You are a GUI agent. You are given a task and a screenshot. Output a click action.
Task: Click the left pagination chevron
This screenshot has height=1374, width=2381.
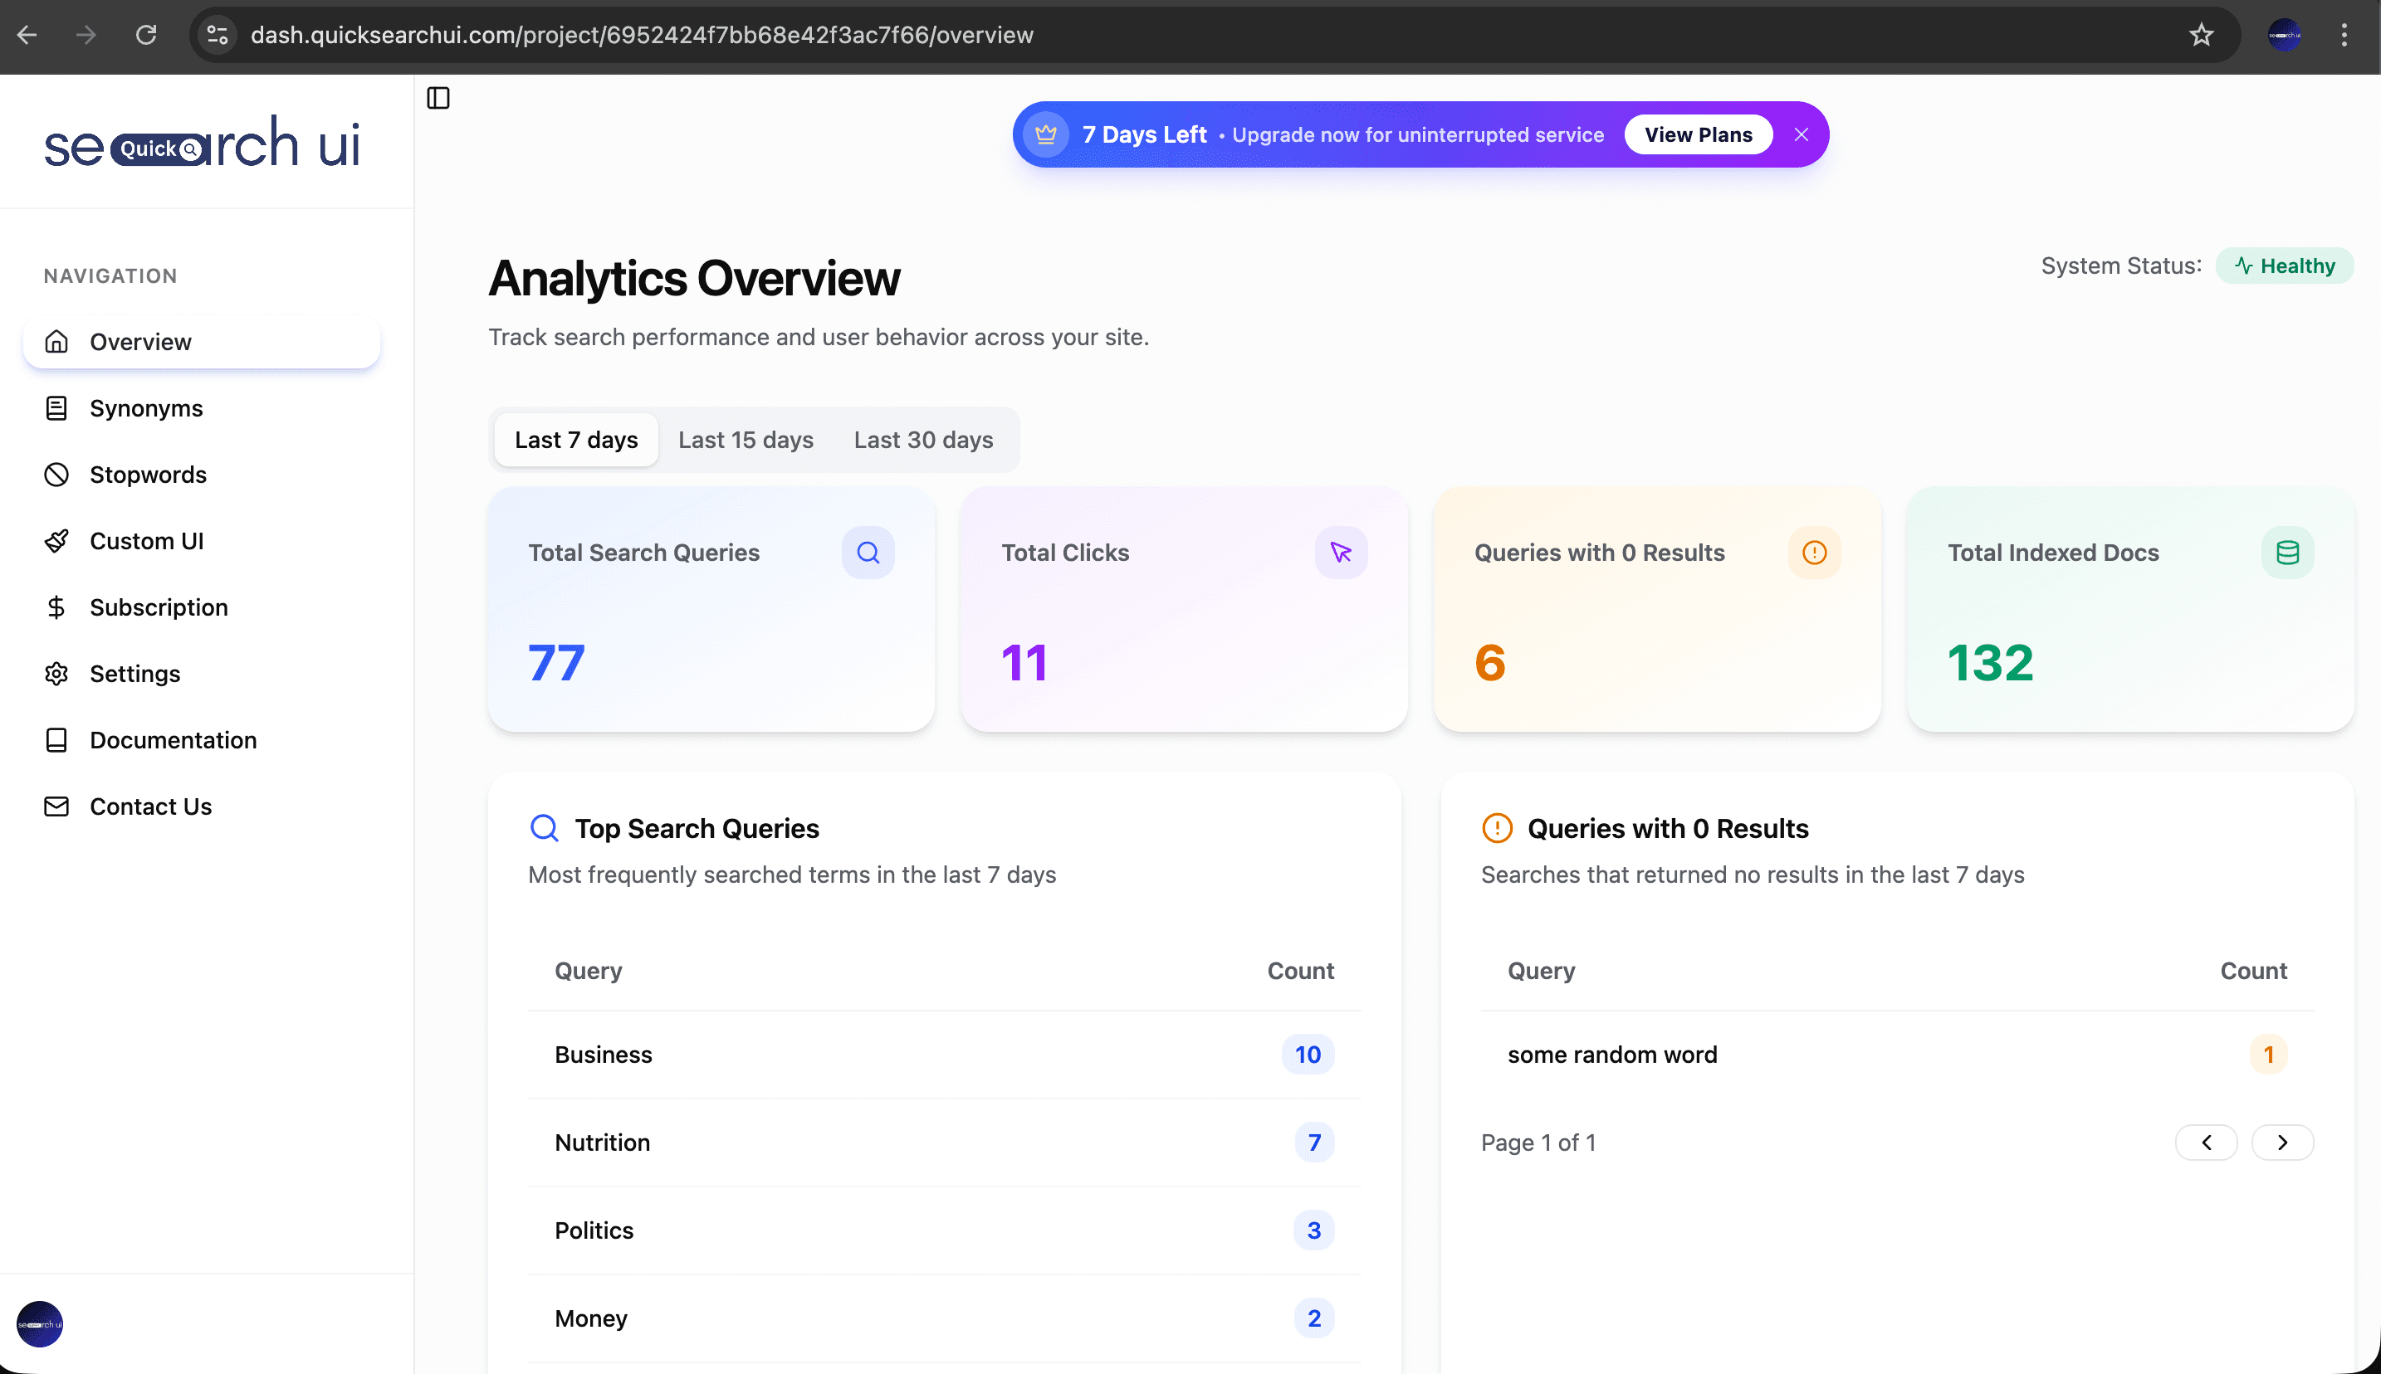[x=2207, y=1142]
